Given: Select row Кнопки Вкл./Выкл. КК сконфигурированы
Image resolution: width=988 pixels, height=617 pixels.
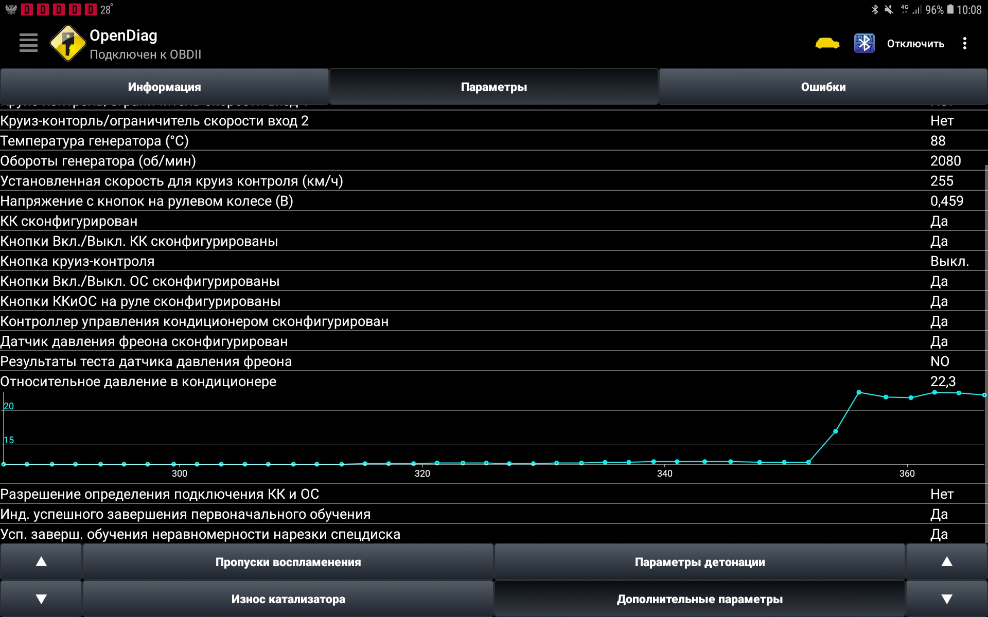Looking at the screenshot, I should click(494, 241).
